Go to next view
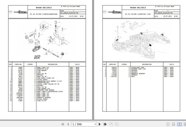The width and height of the screenshot is (186, 127). pos(117,124)
